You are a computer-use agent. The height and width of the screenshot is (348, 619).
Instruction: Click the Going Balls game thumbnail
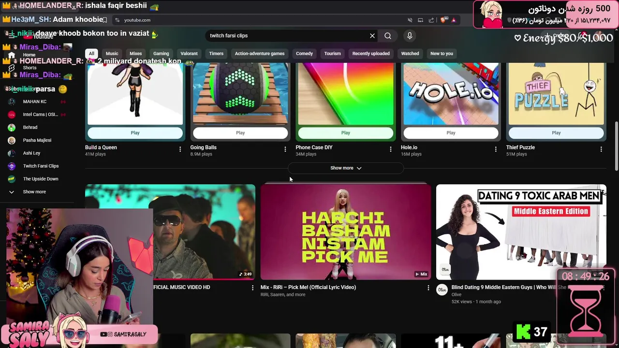(240, 94)
